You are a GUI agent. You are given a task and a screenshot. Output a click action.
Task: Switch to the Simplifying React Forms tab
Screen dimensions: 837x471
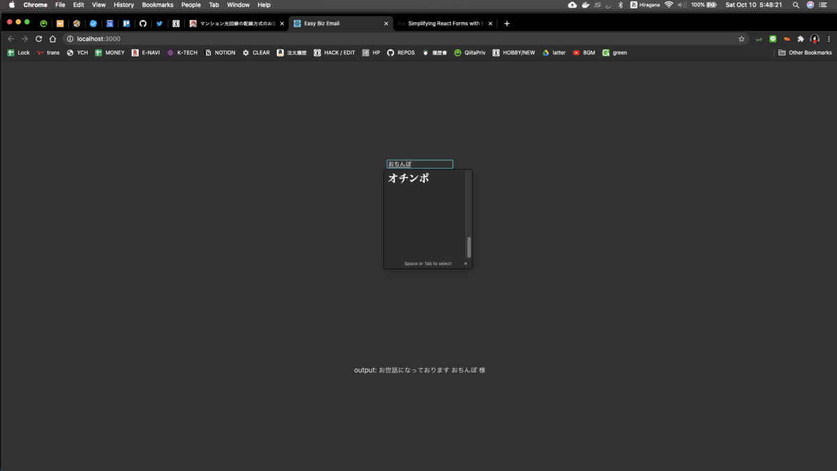click(x=444, y=22)
